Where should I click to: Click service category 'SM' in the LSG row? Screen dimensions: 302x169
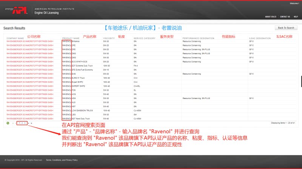click(135, 114)
